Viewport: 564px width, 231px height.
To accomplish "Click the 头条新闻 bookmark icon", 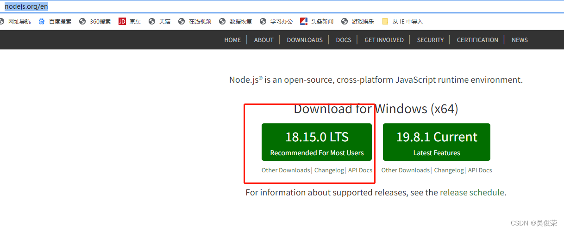I will pos(304,21).
